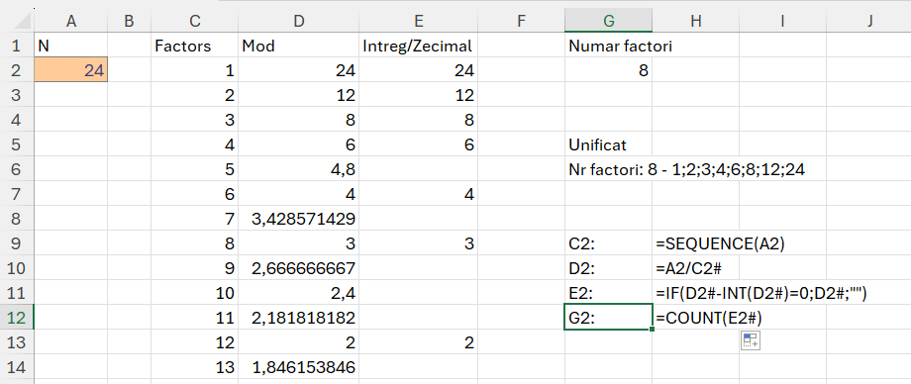Select row 12 header
The height and width of the screenshot is (384, 911).
(16, 317)
